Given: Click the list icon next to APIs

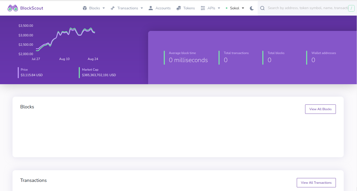Looking at the screenshot, I should tap(203, 8).
